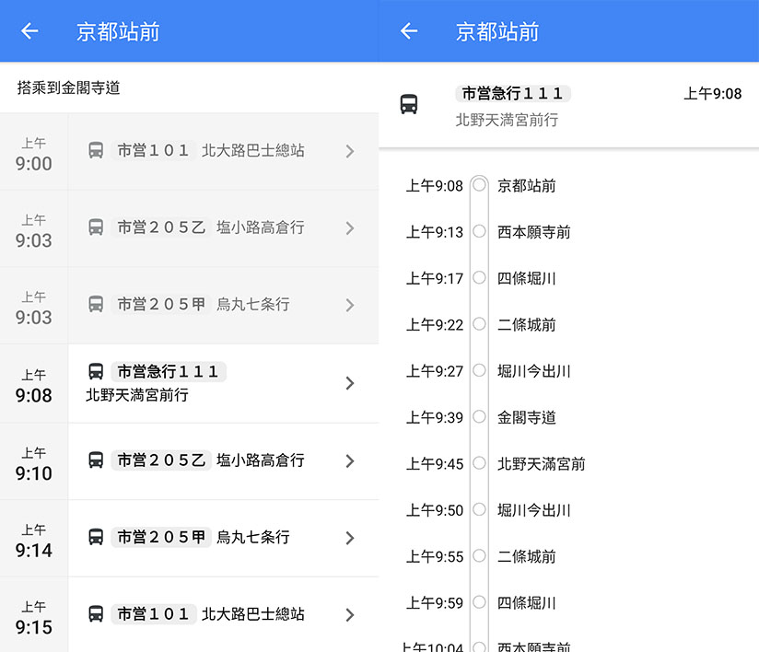Expand the 9:10 市営205乙 departure chevron
This screenshot has height=652, width=759.
click(x=350, y=460)
